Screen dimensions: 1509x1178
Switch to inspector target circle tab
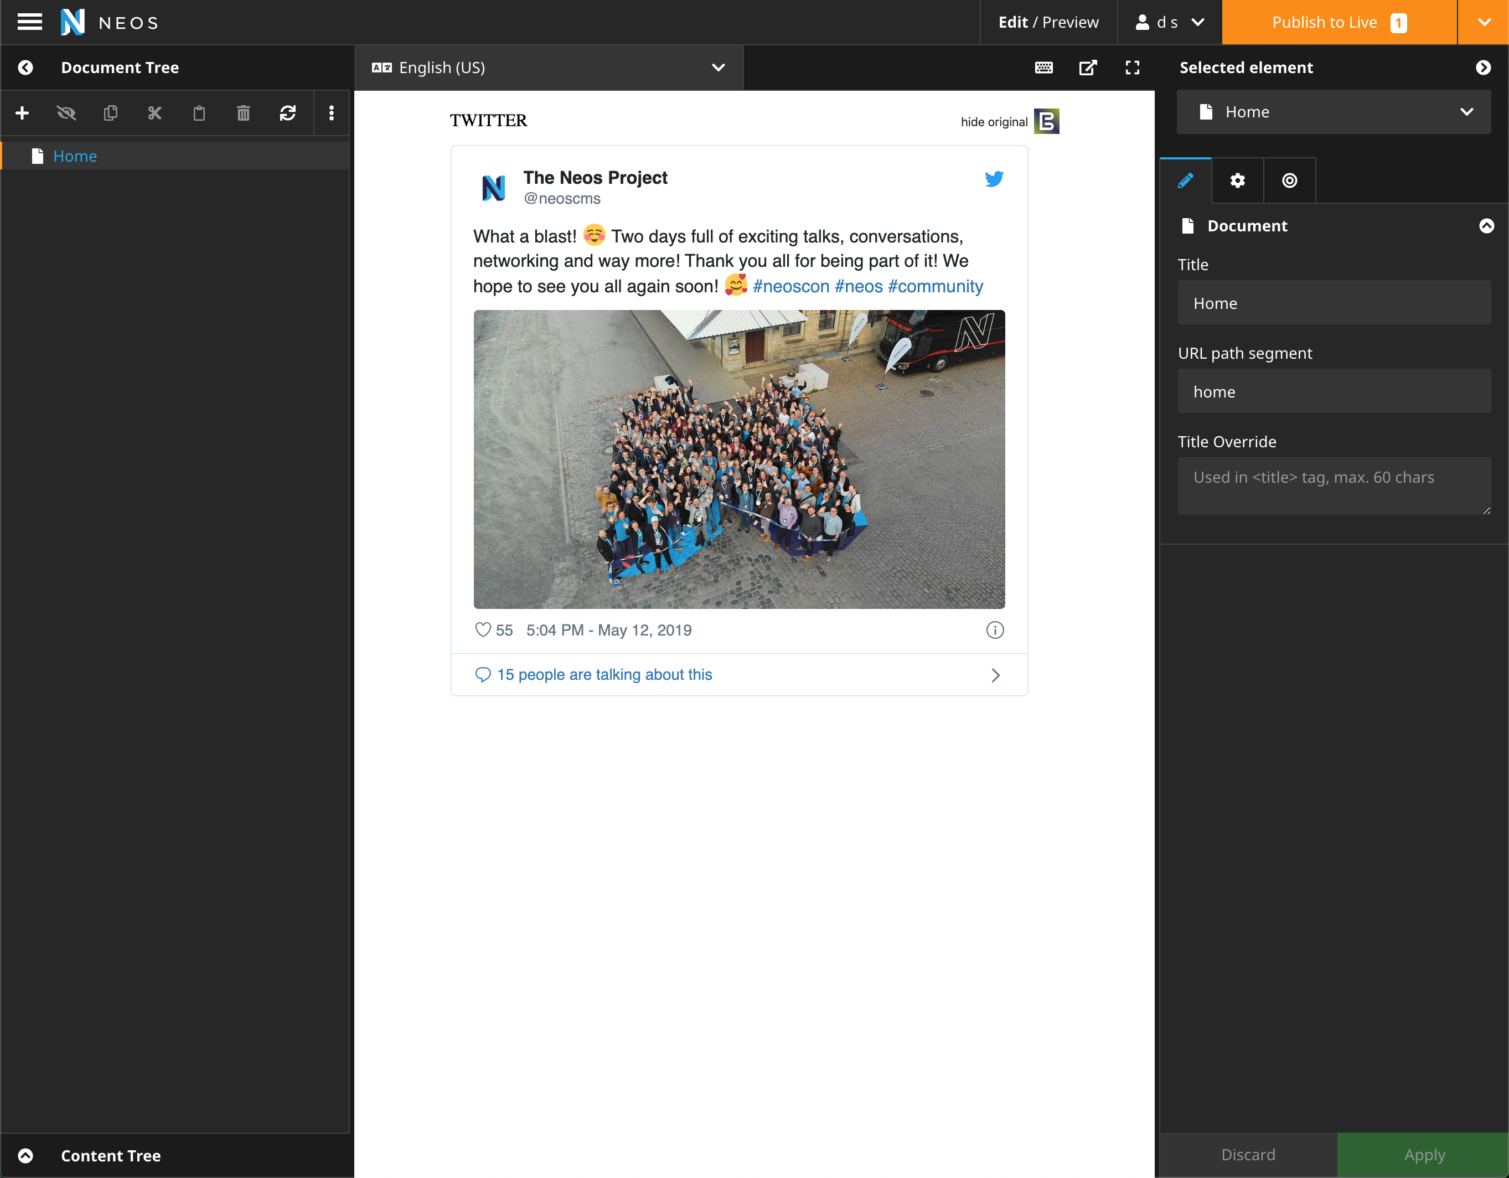pos(1289,180)
